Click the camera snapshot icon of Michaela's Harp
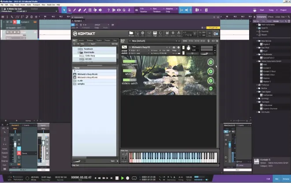This screenshot has height=183, width=291. tap(174, 47)
